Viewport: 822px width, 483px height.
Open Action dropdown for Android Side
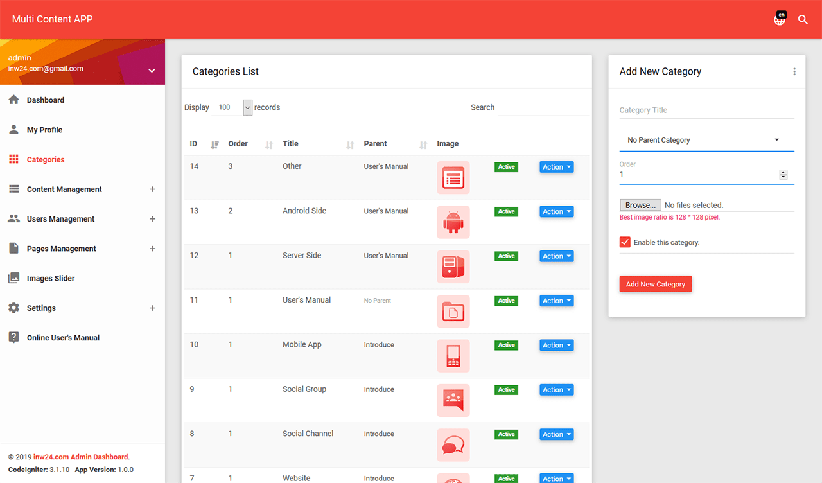coord(556,211)
